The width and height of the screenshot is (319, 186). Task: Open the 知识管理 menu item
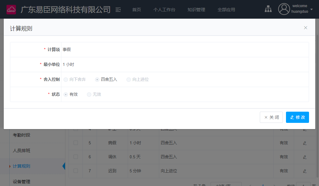pos(196,10)
